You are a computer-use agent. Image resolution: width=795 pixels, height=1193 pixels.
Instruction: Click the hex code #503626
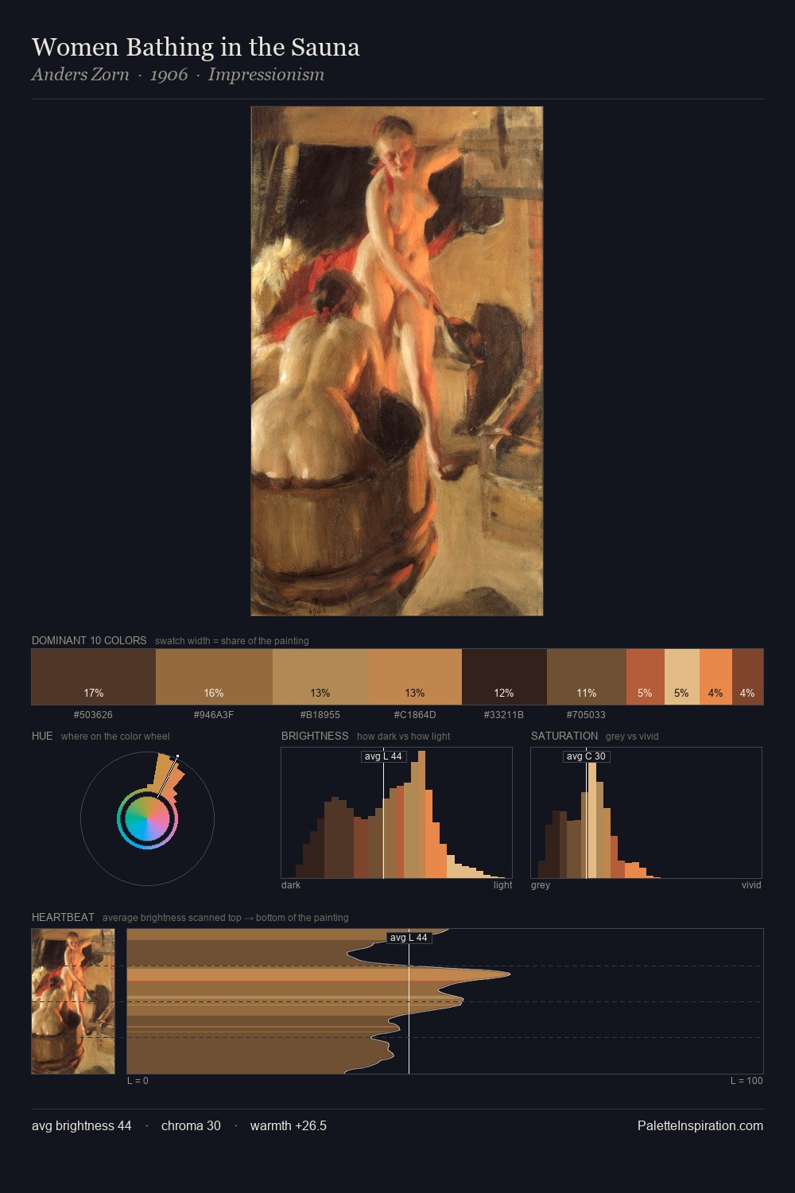[x=93, y=715]
